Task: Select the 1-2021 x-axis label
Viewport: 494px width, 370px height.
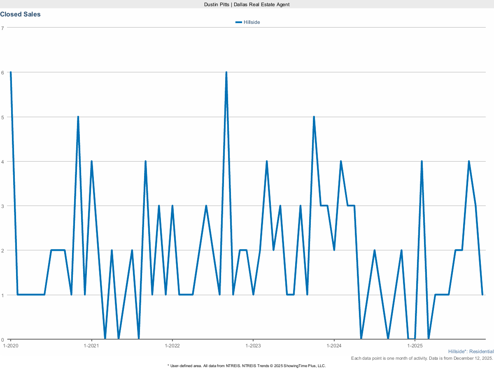Action: point(91,345)
